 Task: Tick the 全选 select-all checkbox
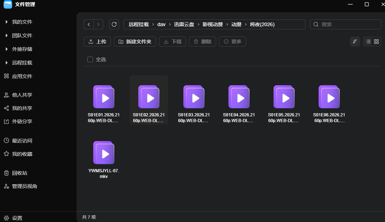(x=90, y=59)
